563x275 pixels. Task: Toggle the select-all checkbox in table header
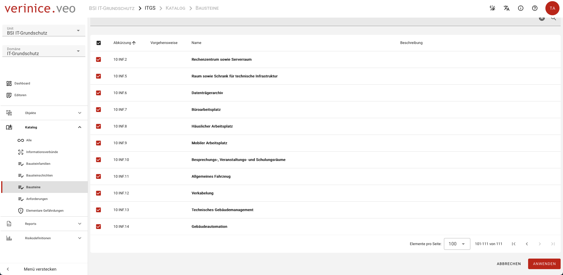99,43
